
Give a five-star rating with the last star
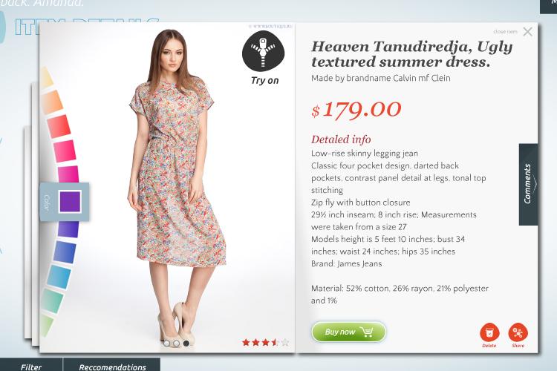(285, 342)
